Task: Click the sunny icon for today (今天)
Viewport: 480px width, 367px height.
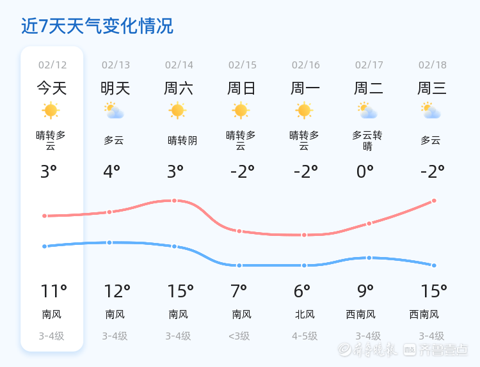Action: [51, 111]
